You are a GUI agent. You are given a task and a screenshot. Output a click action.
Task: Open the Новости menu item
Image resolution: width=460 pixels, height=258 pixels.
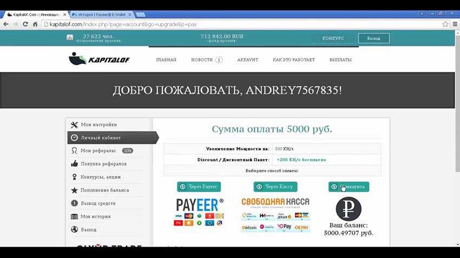point(202,60)
